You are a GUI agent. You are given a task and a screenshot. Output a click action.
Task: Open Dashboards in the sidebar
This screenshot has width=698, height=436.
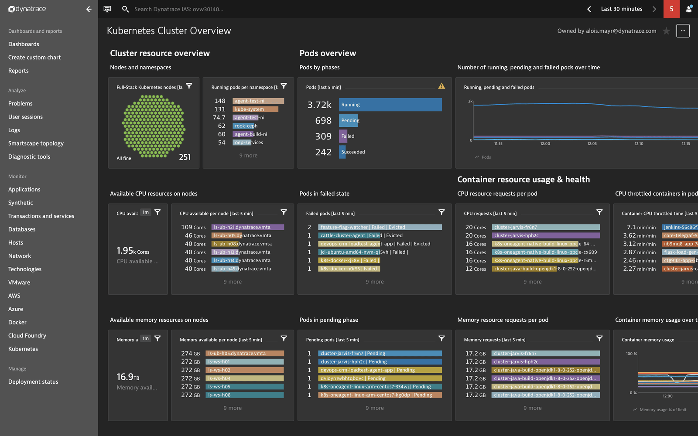click(x=24, y=44)
